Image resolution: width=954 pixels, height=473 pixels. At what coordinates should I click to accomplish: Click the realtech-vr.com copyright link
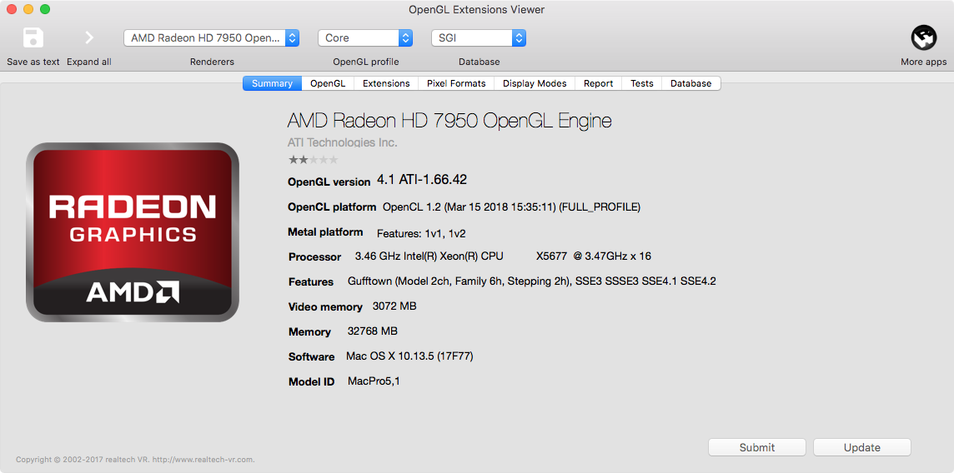click(x=135, y=460)
